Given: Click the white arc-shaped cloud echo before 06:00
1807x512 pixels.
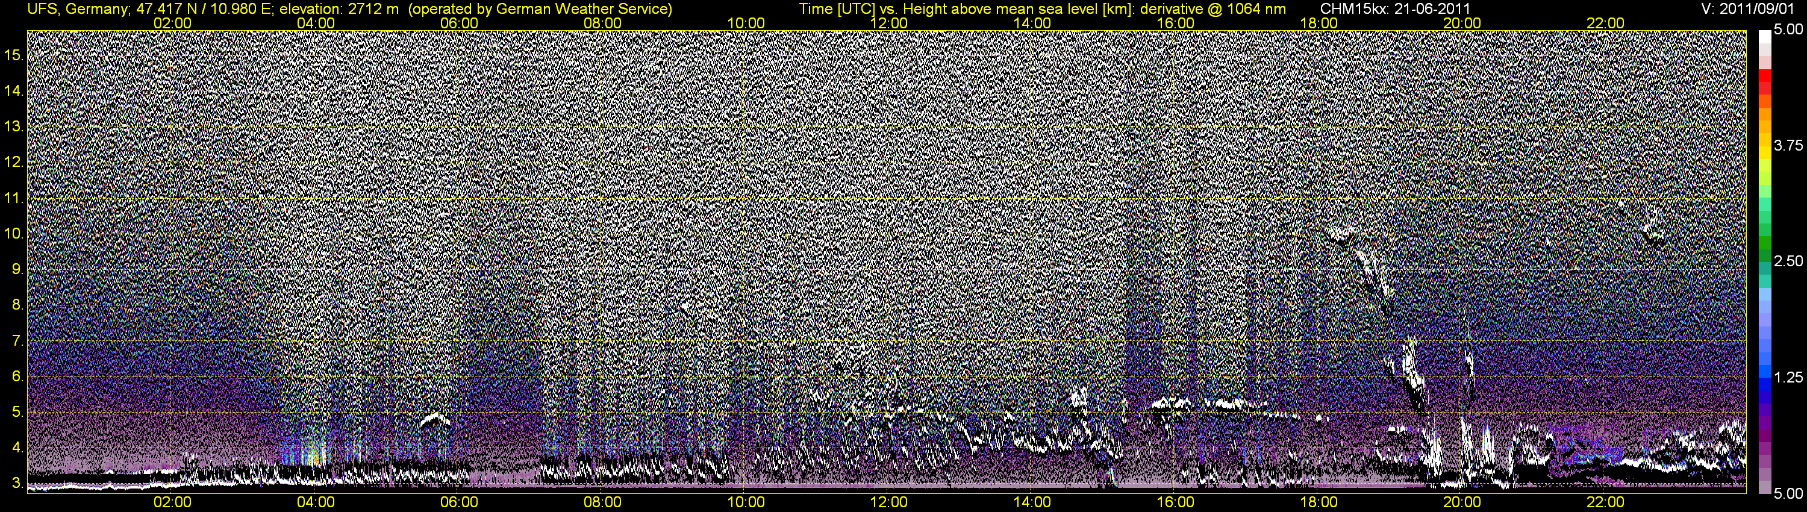Looking at the screenshot, I should click(435, 419).
